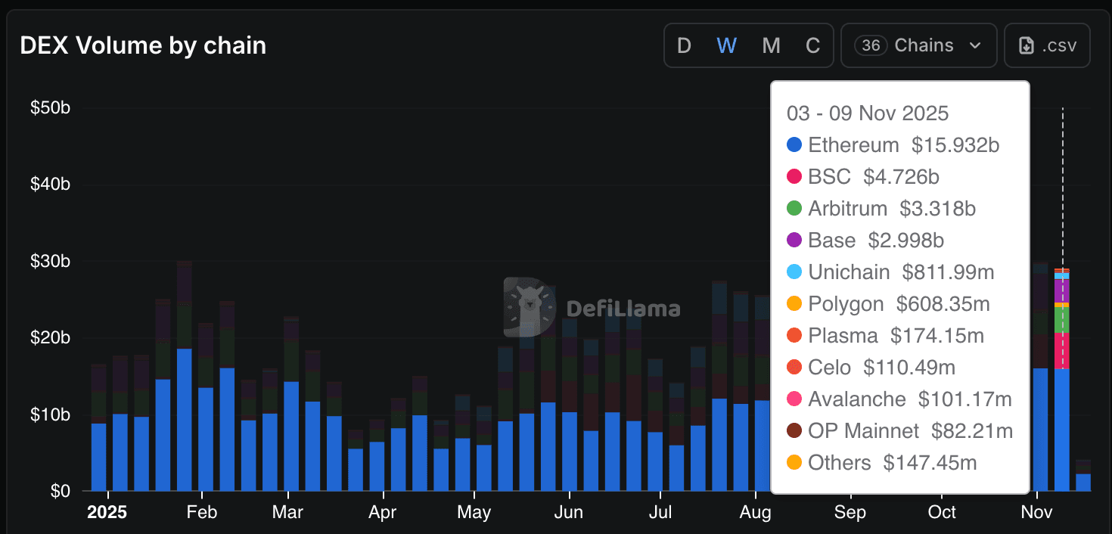Click the pink BSC legend dot
Screen dimensions: 1112x534
coord(794,176)
